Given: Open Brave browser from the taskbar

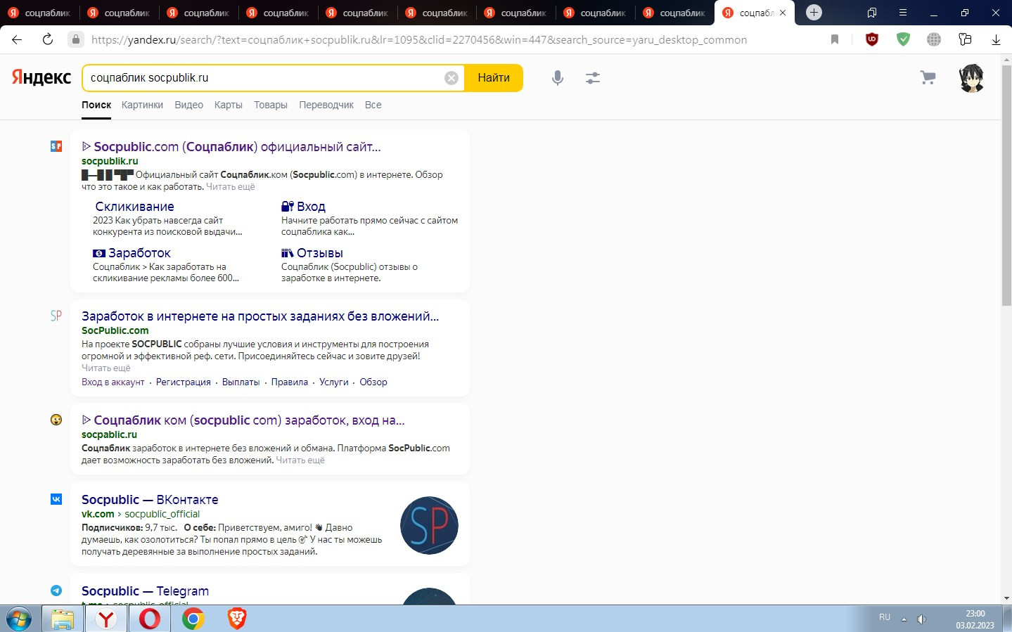Looking at the screenshot, I should (x=237, y=619).
